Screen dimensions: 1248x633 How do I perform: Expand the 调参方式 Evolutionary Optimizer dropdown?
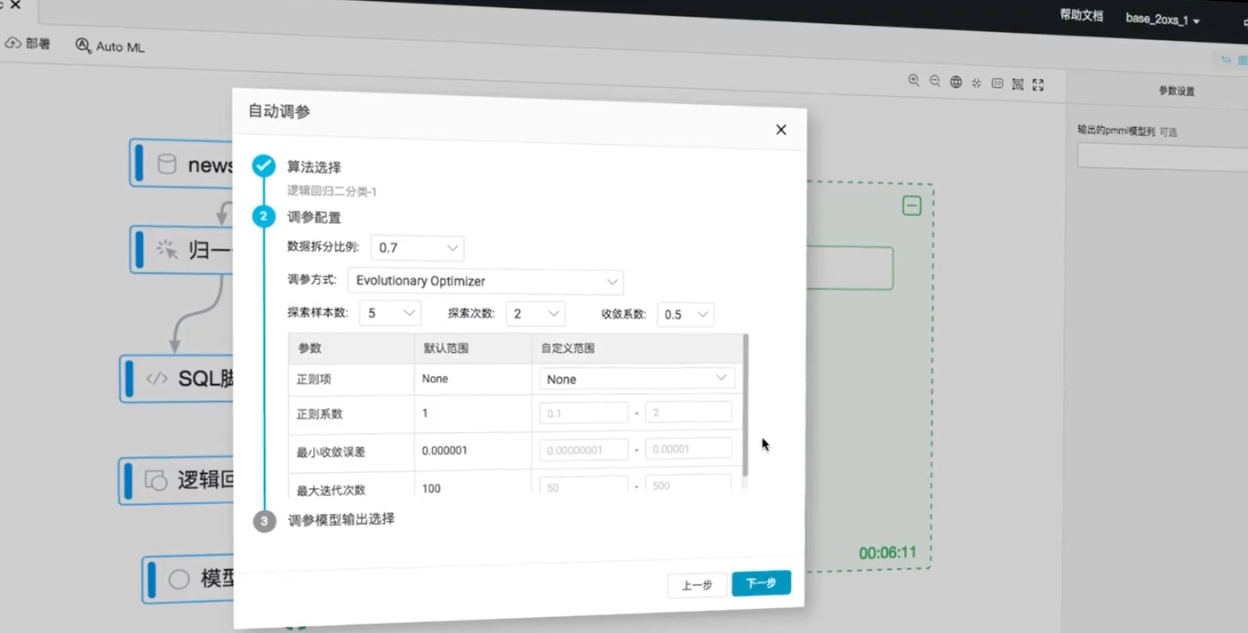[x=484, y=282]
